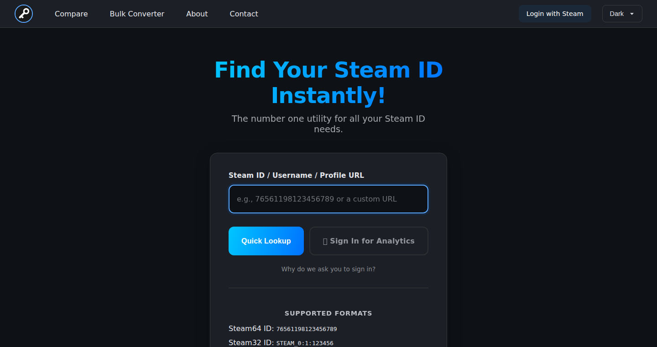This screenshot has height=347, width=657.
Task: Click the Steam64 ID example 76561198123456789
Action: [307, 329]
